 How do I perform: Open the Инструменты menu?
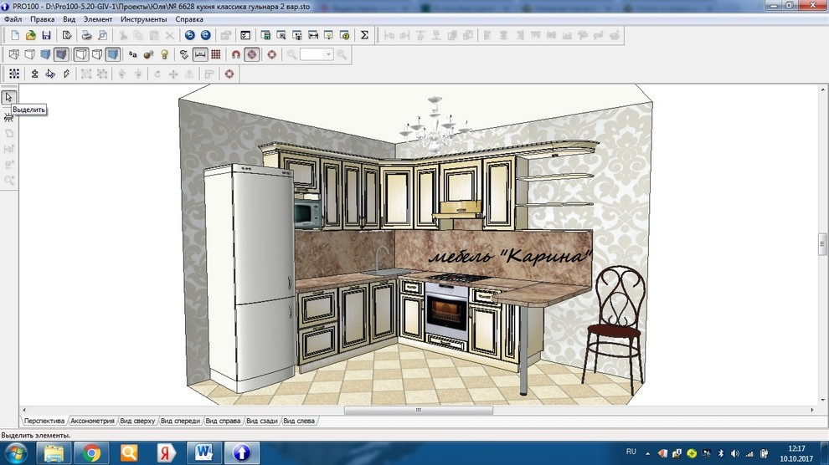(x=143, y=19)
